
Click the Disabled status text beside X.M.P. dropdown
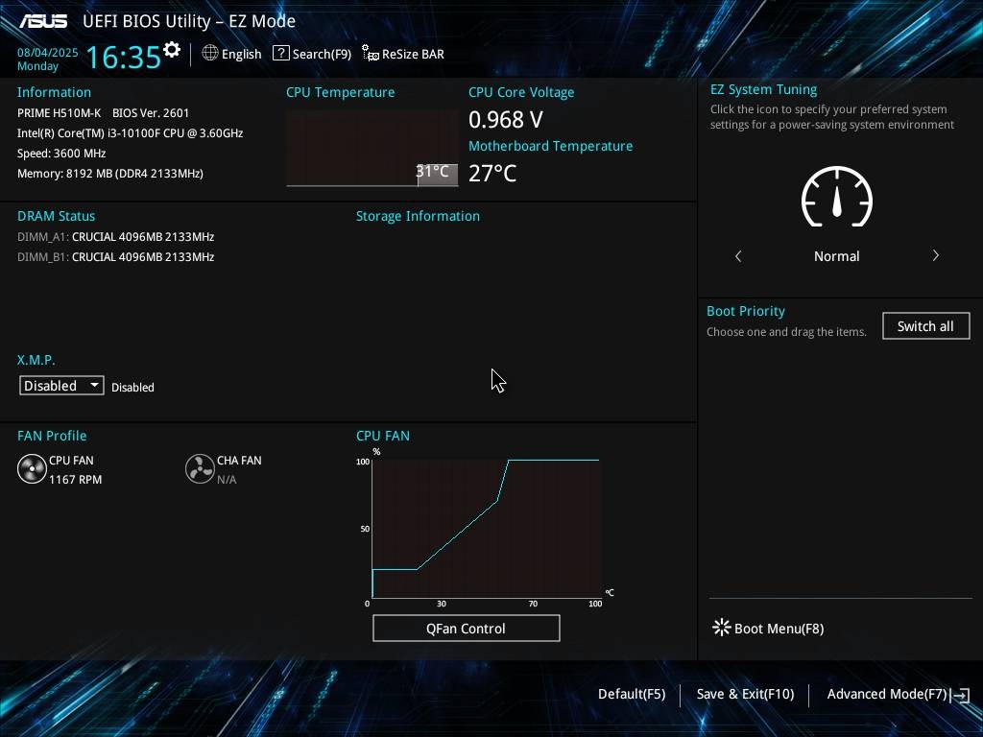tap(132, 388)
